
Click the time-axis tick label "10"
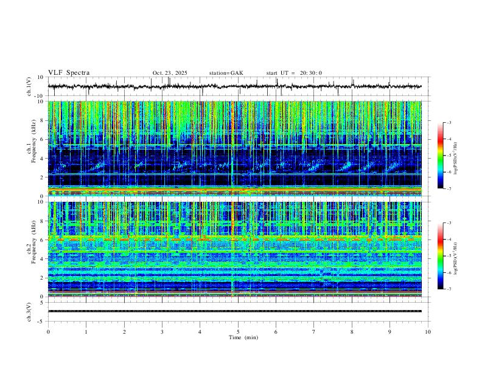click(x=428, y=332)
